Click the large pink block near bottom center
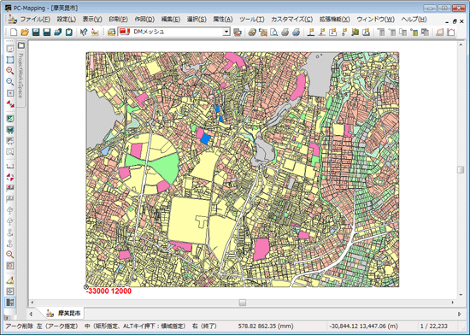 coord(261,250)
